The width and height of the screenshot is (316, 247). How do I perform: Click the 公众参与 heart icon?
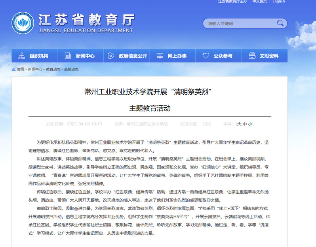[x=206, y=56]
